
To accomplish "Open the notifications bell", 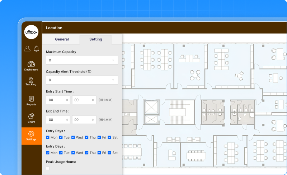I will 36,49.
